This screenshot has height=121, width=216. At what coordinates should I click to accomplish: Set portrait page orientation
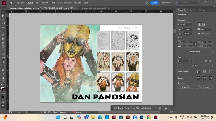point(199,24)
